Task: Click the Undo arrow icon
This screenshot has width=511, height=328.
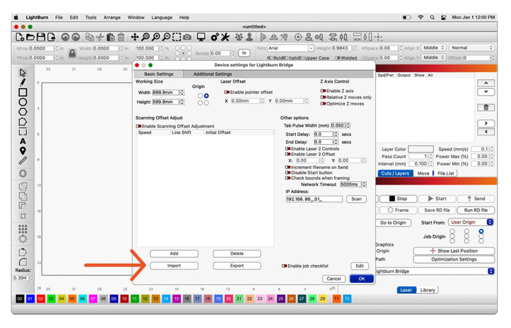Action: [65, 37]
